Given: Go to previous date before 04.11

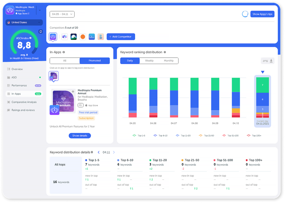Looking at the screenshot, I should tap(99, 152).
